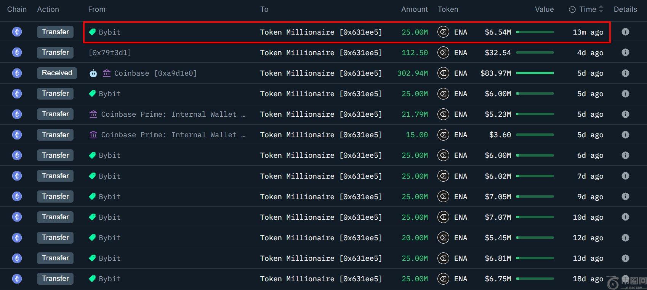Click the robot icon beside Coinbase [0xa9d1e0]
The width and height of the screenshot is (647, 290).
coord(93,73)
